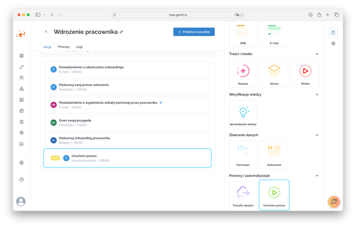This screenshot has width=356, height=228.
Task: Collapse the Zbieranie danych section
Action: pyautogui.click(x=317, y=135)
